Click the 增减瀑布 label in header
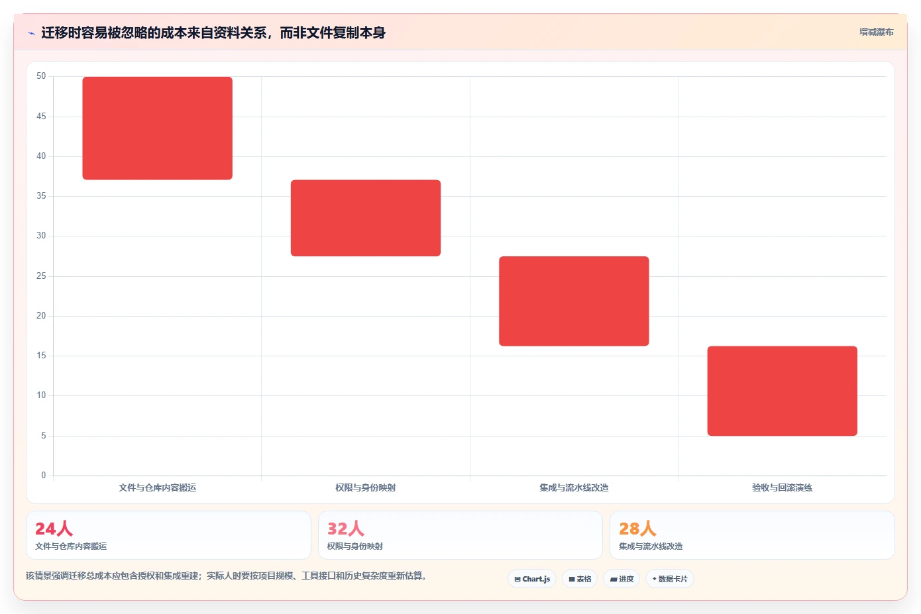 click(x=876, y=32)
